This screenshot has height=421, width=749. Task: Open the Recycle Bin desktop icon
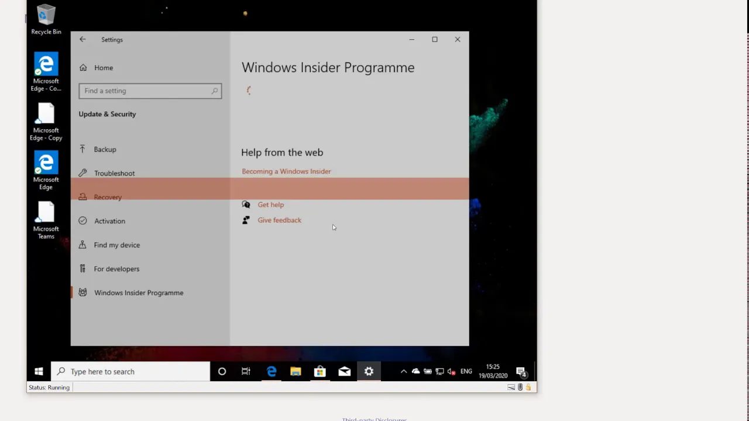[46, 20]
